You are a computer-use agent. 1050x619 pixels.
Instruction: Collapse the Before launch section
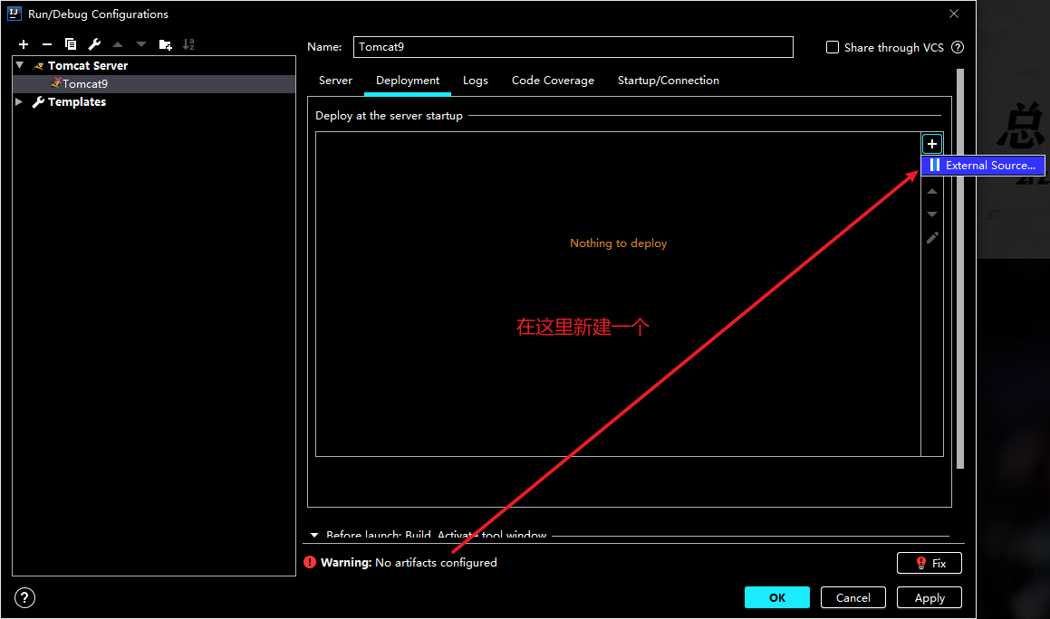point(314,535)
